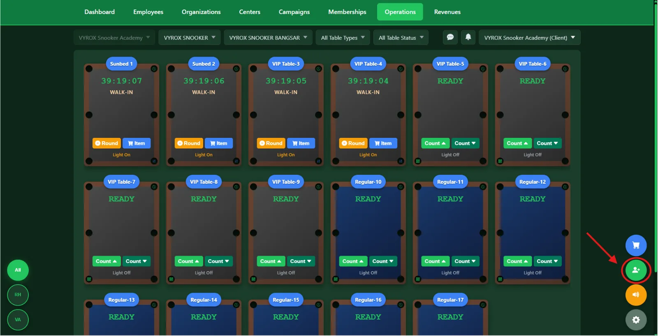Viewport: 658px width, 336px height.
Task: Start Count down on Regular-10
Action: 383,261
